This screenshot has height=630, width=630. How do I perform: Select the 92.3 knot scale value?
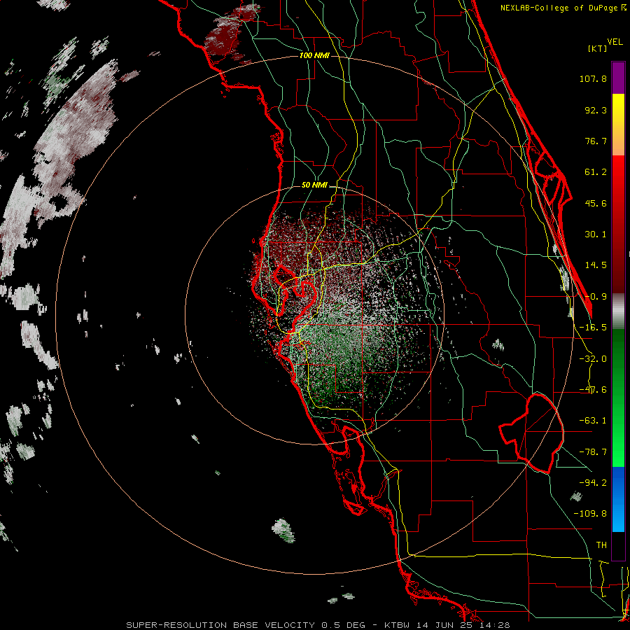(596, 110)
